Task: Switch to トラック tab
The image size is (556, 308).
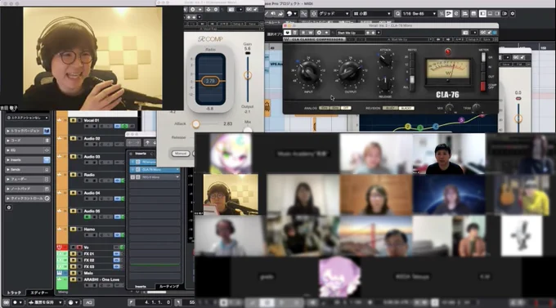Action: tap(14, 292)
